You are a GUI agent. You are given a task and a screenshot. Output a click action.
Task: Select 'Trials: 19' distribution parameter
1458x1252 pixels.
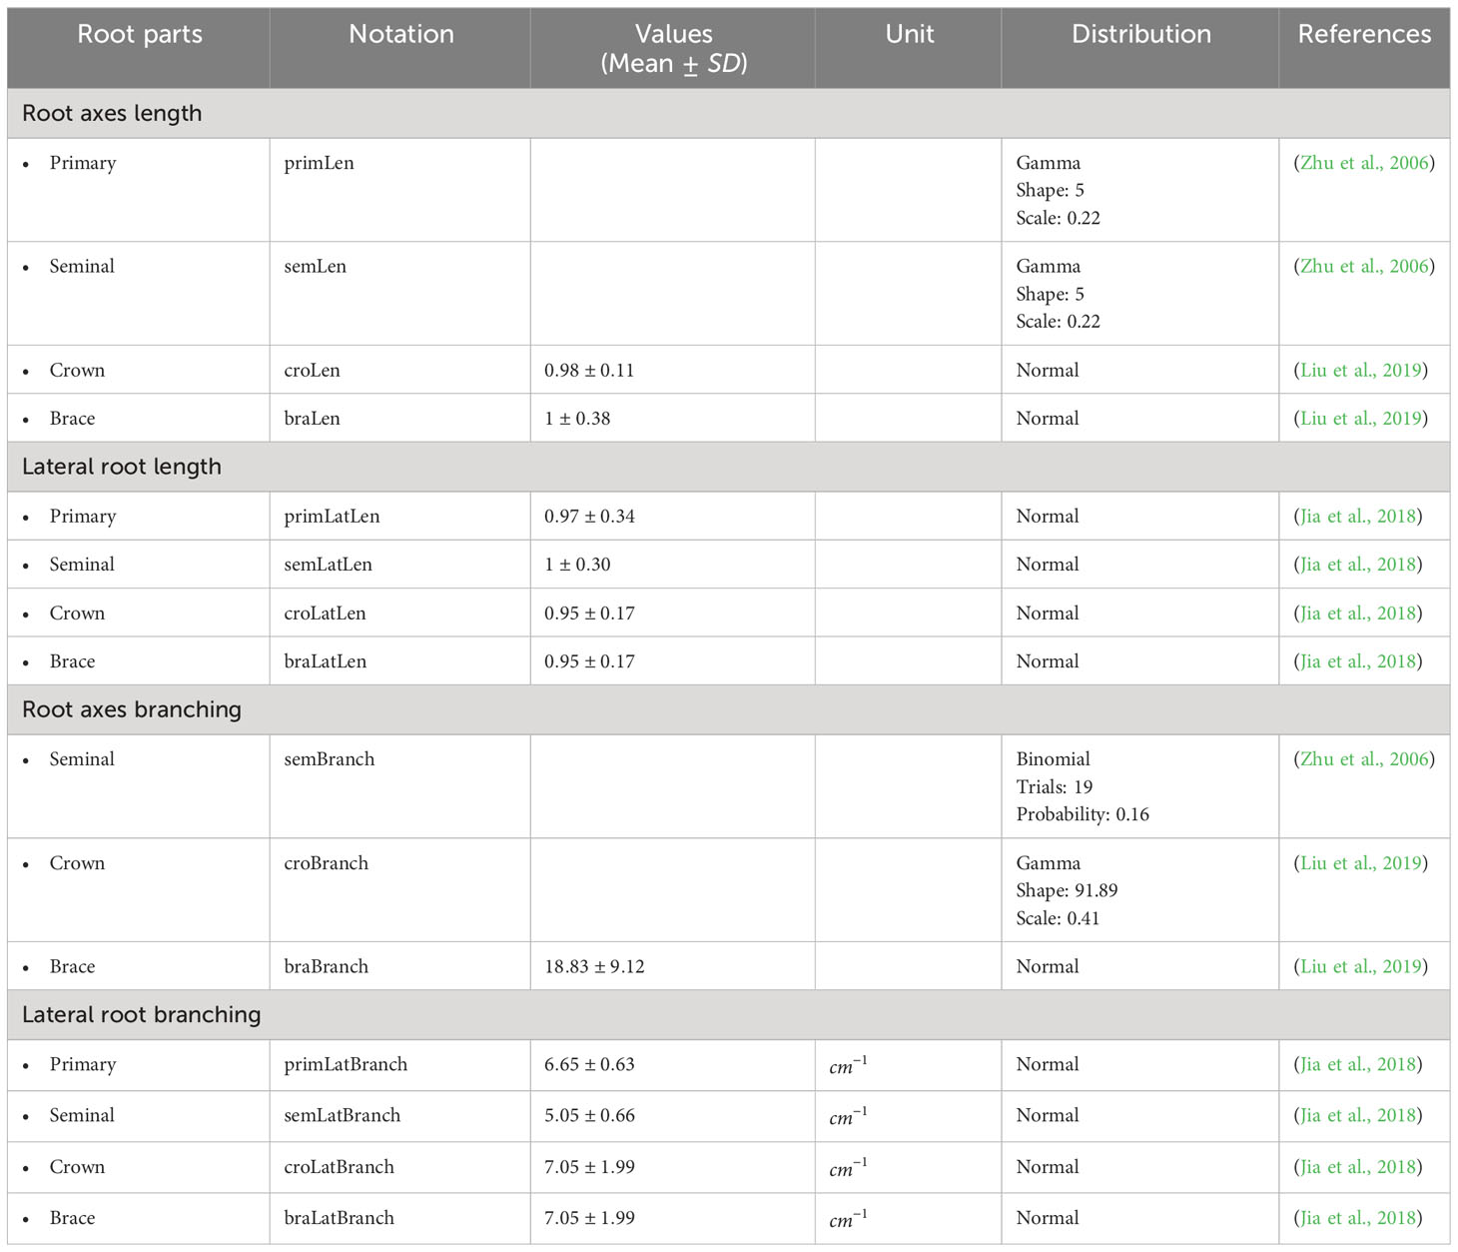point(1054,786)
